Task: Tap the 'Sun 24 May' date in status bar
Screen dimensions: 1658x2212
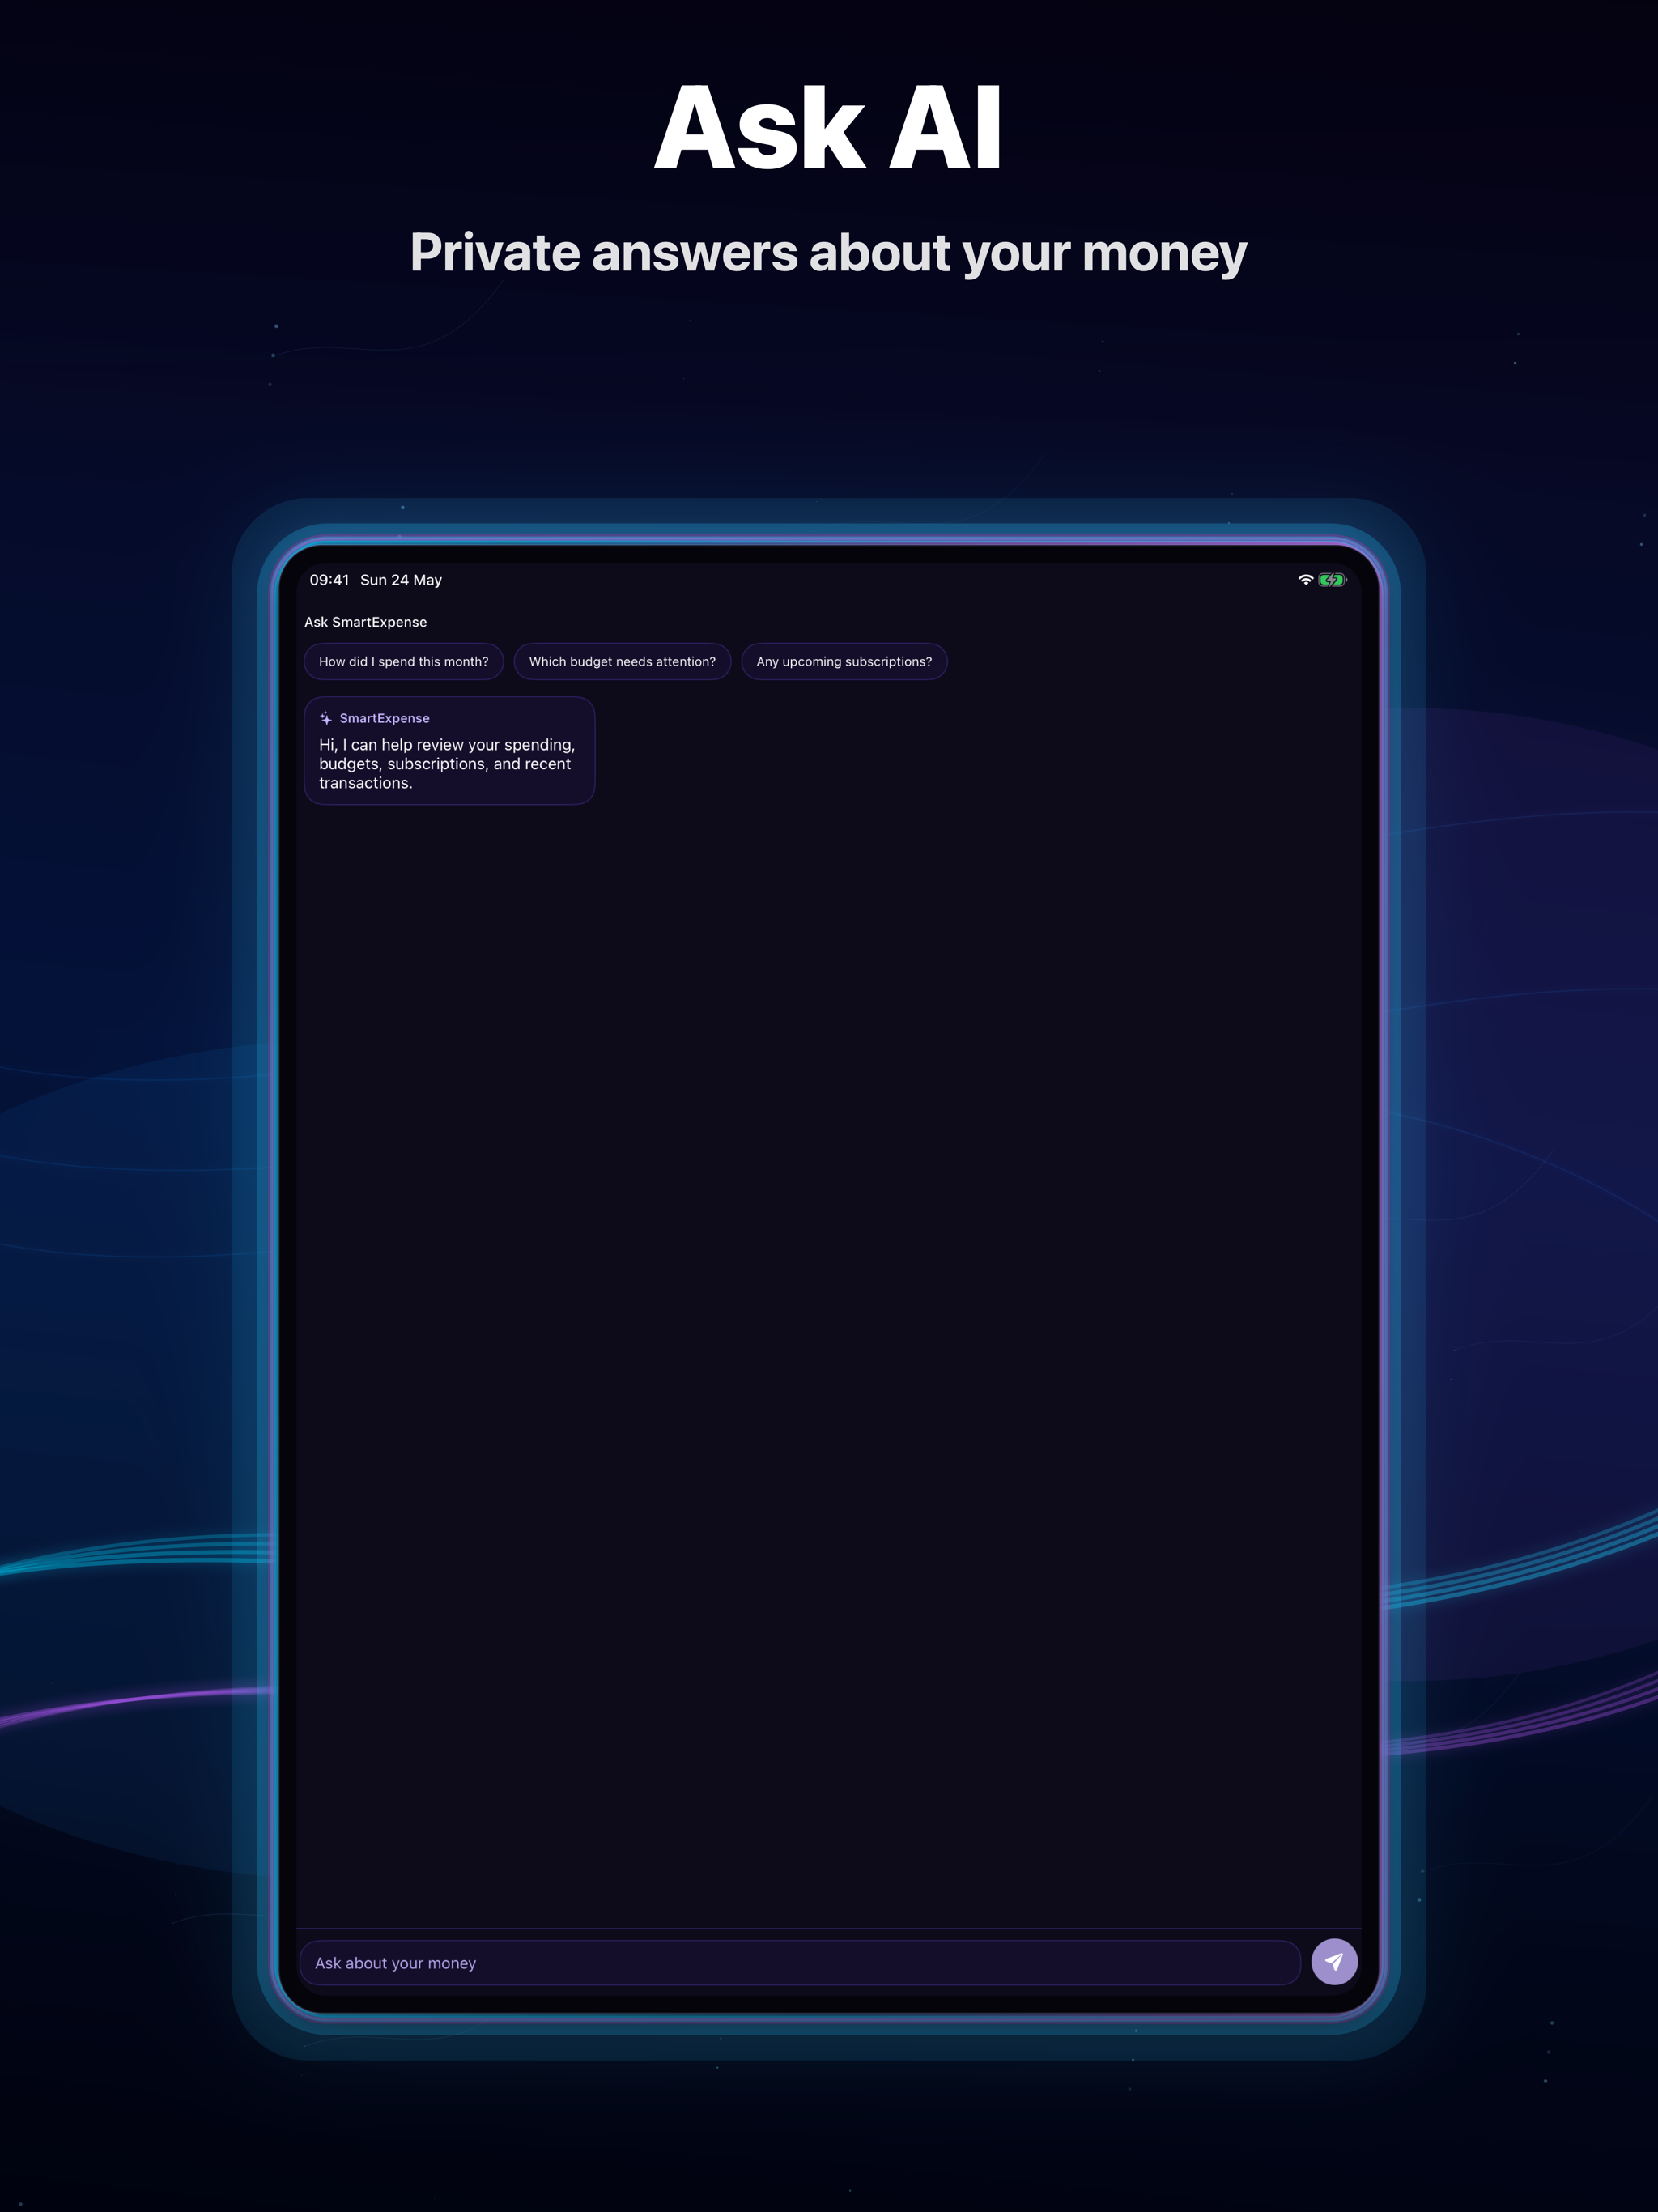Action: (401, 580)
